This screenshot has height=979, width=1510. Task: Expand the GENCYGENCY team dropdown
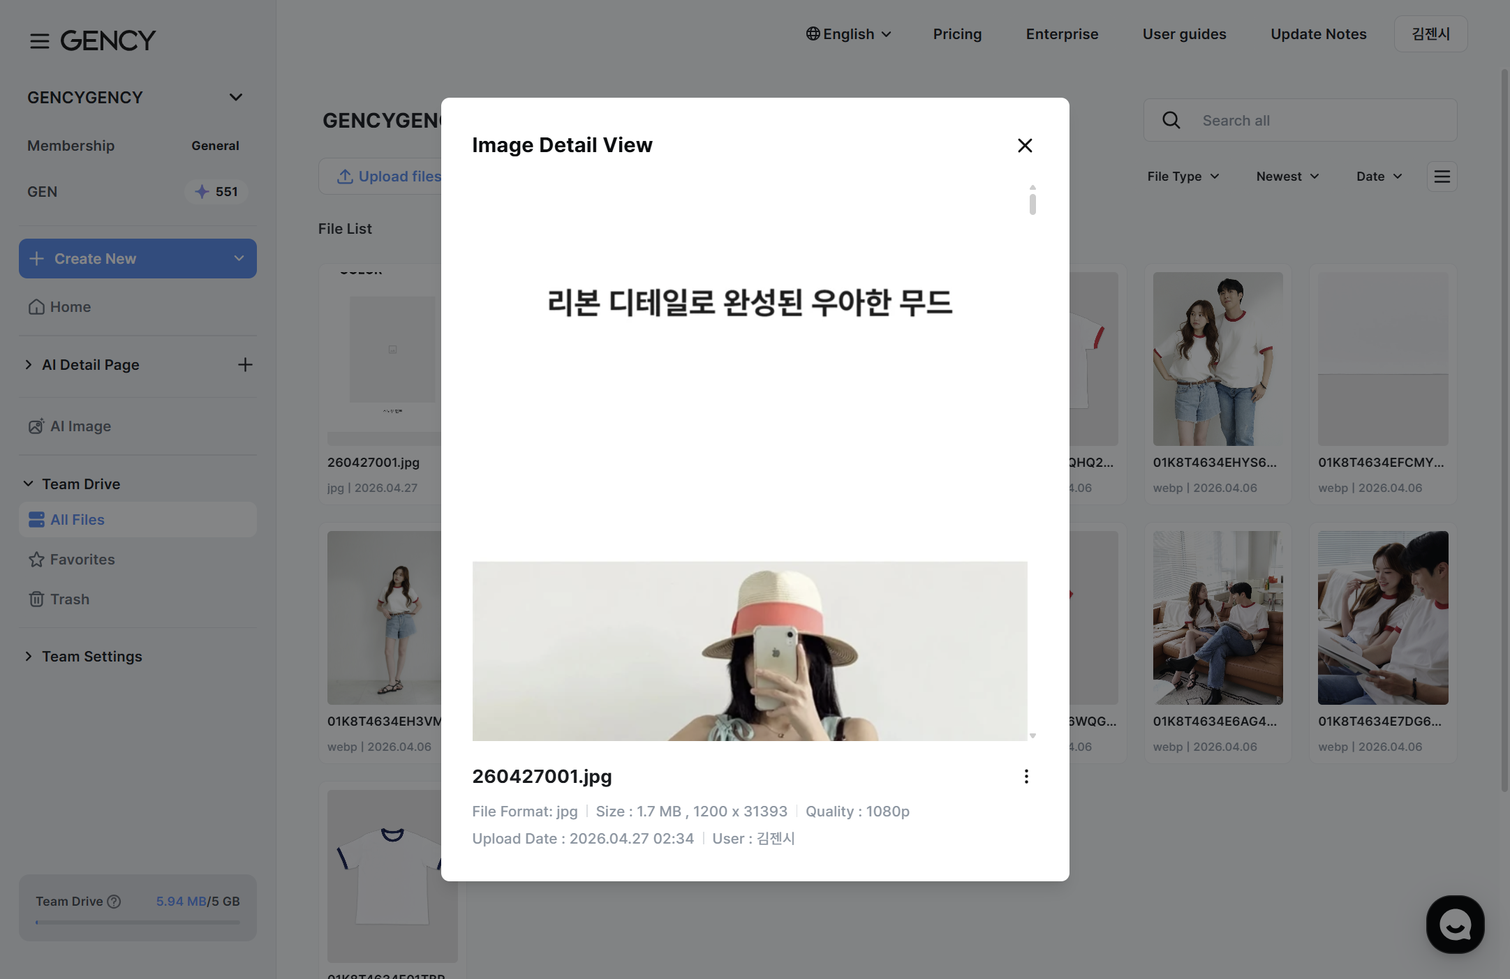coord(236,97)
